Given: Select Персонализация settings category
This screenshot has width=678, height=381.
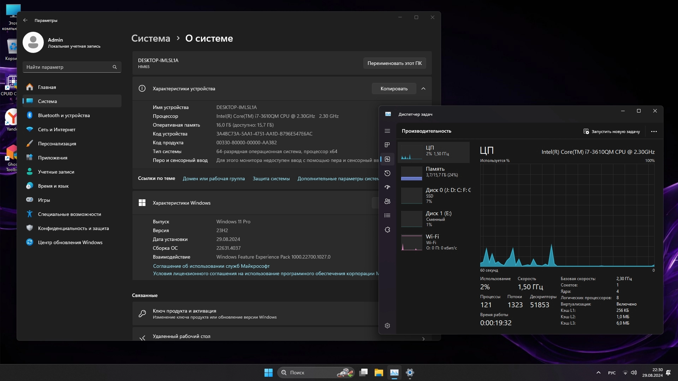Looking at the screenshot, I should point(57,144).
